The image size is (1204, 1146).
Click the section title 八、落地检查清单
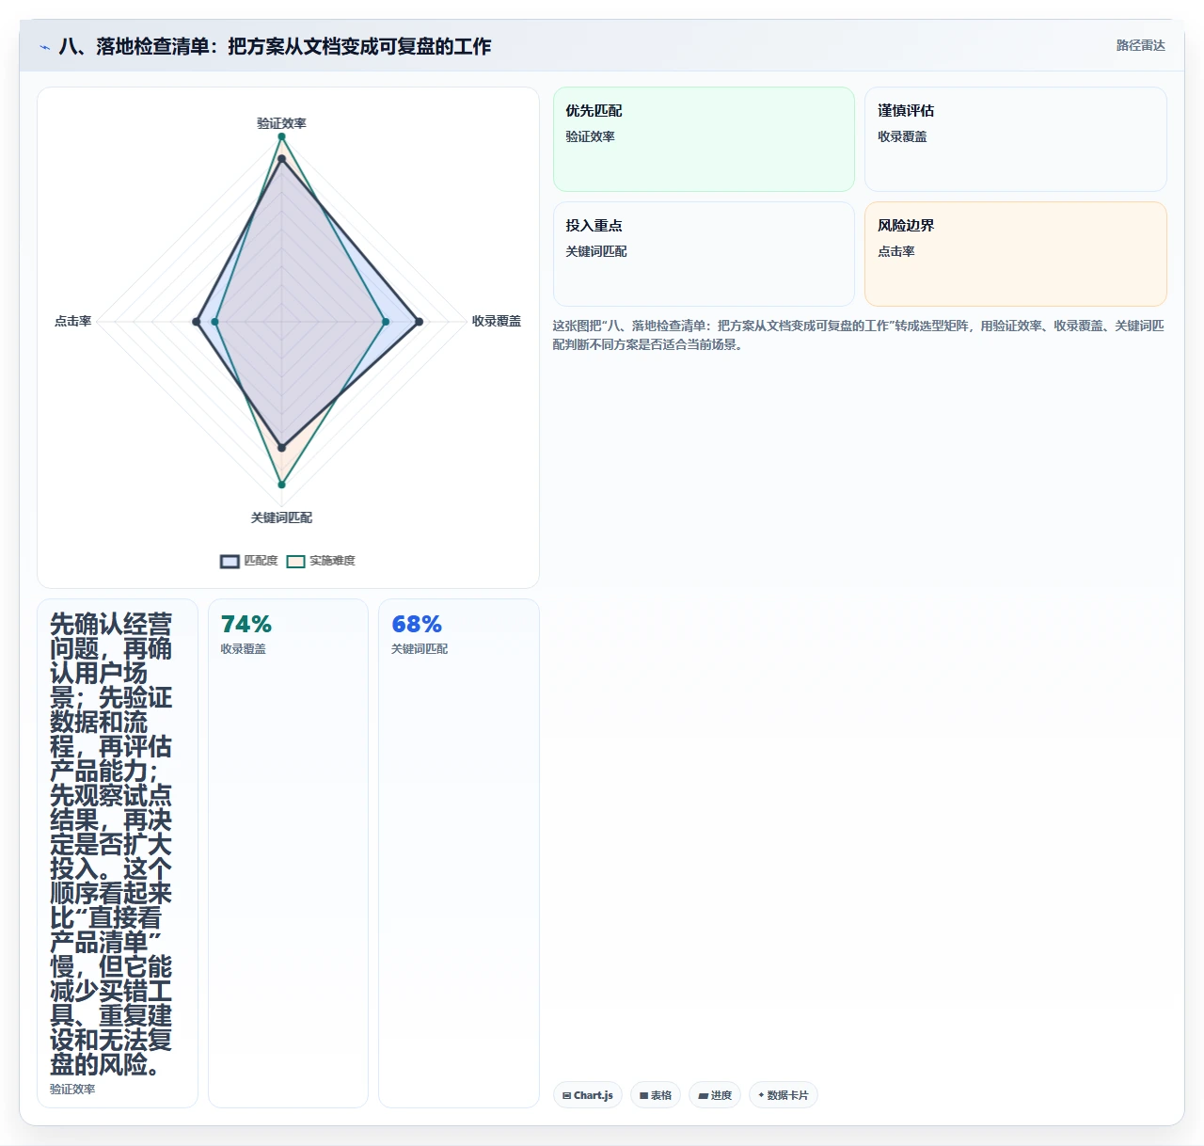point(275,46)
